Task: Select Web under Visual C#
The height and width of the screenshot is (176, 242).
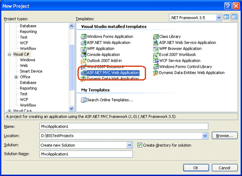Action: 24,66
